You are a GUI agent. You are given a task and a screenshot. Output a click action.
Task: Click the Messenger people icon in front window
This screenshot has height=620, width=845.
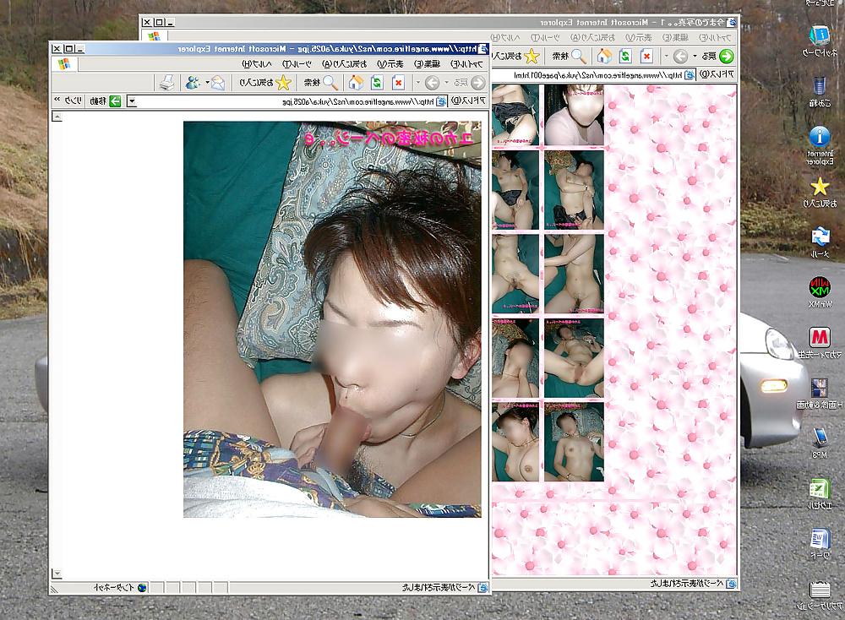pyautogui.click(x=192, y=83)
